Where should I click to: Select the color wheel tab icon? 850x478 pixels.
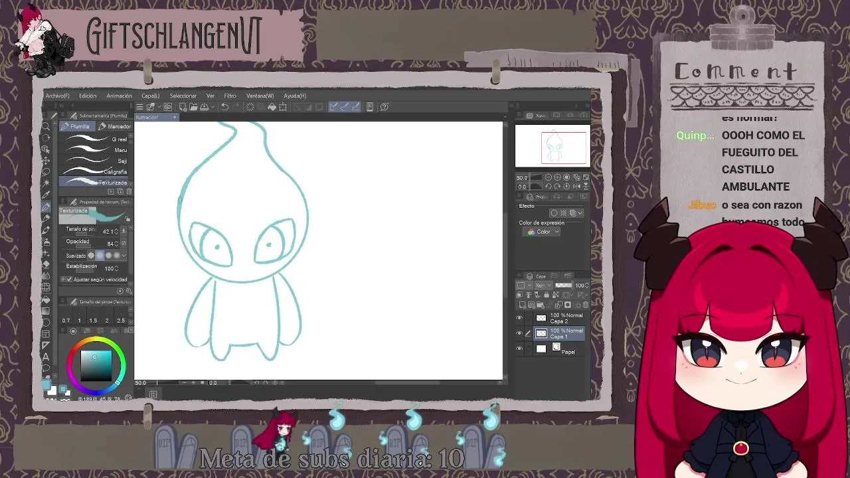(73, 331)
